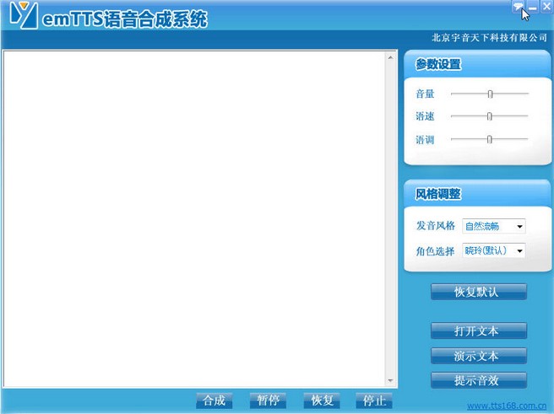Image resolution: width=554 pixels, height=414 pixels.
Task: Close the emTTS window
Action: pos(546,7)
